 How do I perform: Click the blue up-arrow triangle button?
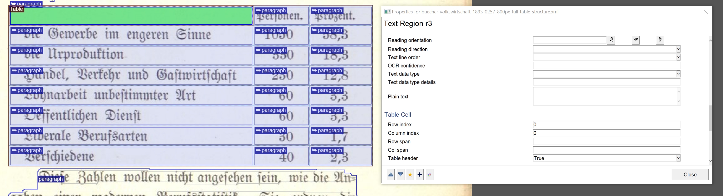point(391,175)
